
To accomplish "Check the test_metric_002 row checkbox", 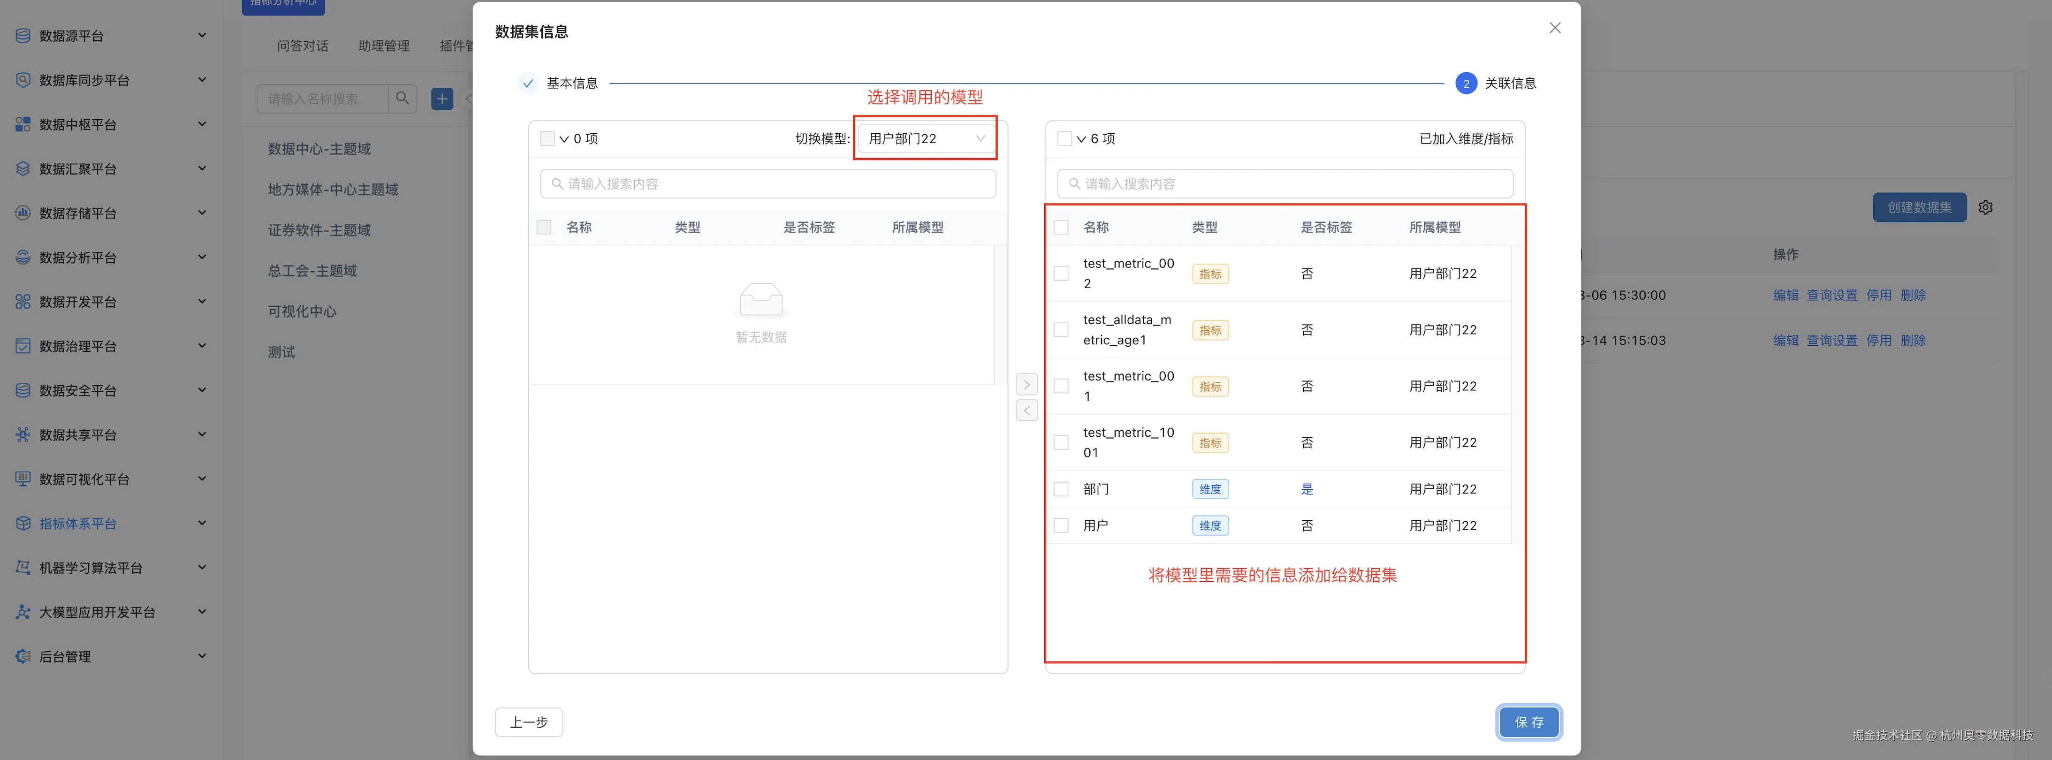I will 1061,273.
